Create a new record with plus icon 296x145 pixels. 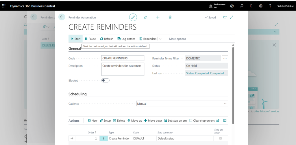pyautogui.click(x=158, y=17)
